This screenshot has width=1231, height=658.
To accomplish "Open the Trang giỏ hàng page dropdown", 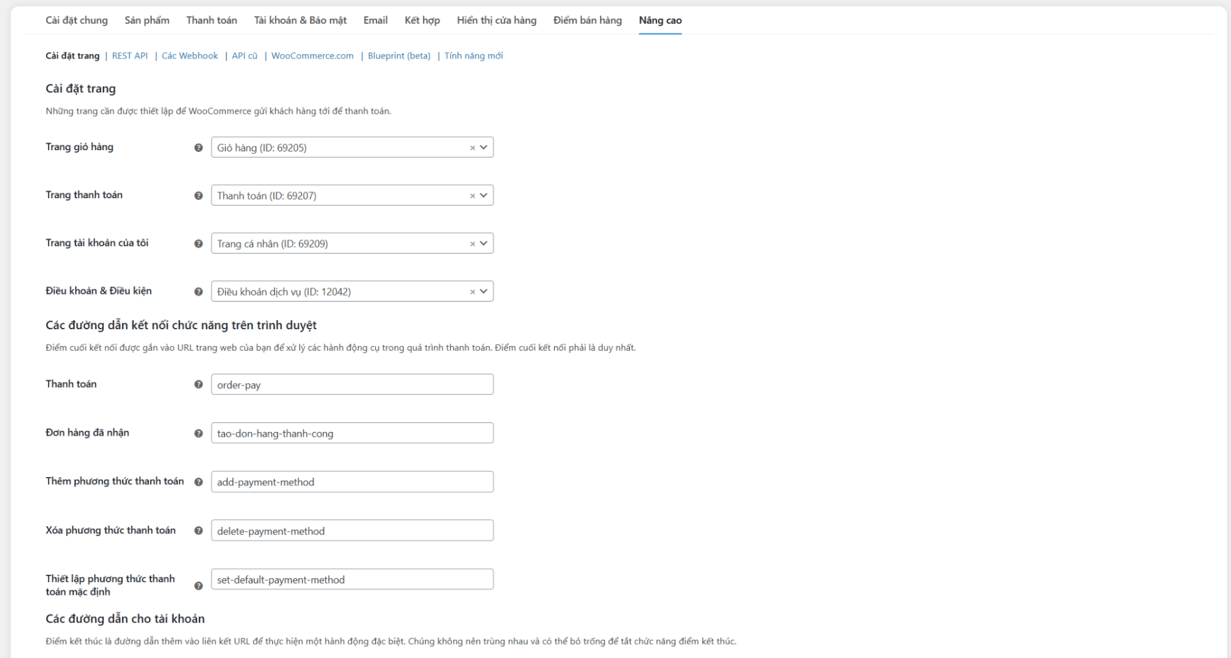I will click(484, 148).
